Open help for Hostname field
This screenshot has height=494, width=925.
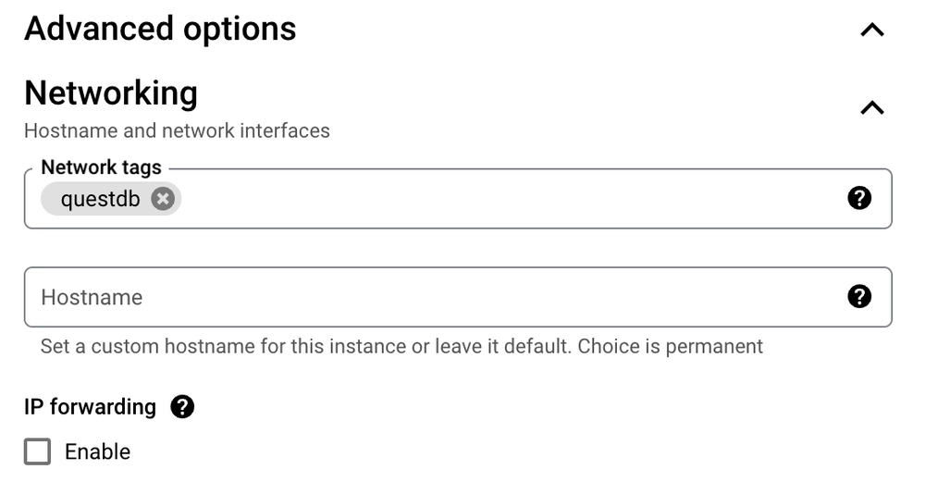click(859, 296)
